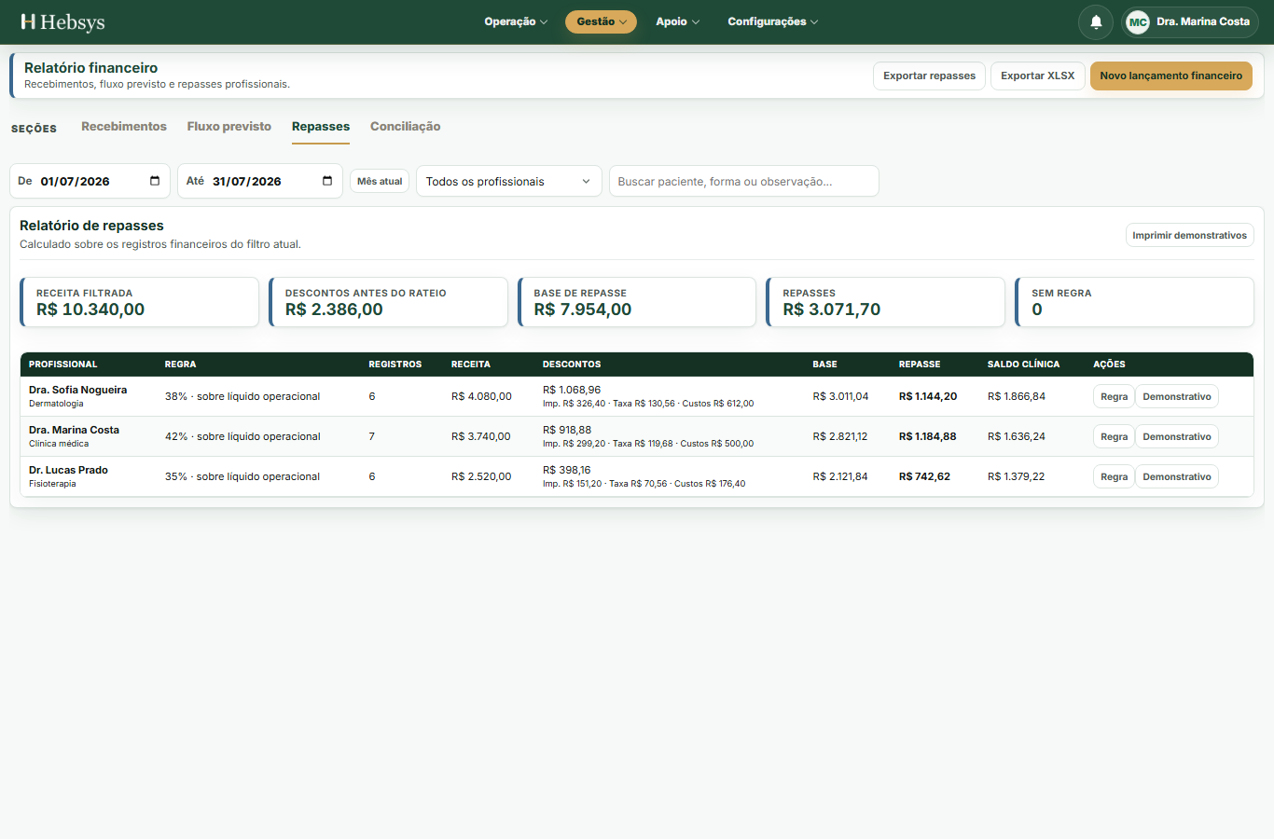Open the Apoio dropdown menu

(x=677, y=21)
